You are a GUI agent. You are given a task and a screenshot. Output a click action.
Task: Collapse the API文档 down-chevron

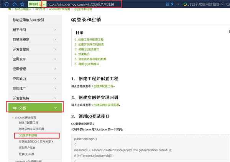pyautogui.click(x=56, y=108)
